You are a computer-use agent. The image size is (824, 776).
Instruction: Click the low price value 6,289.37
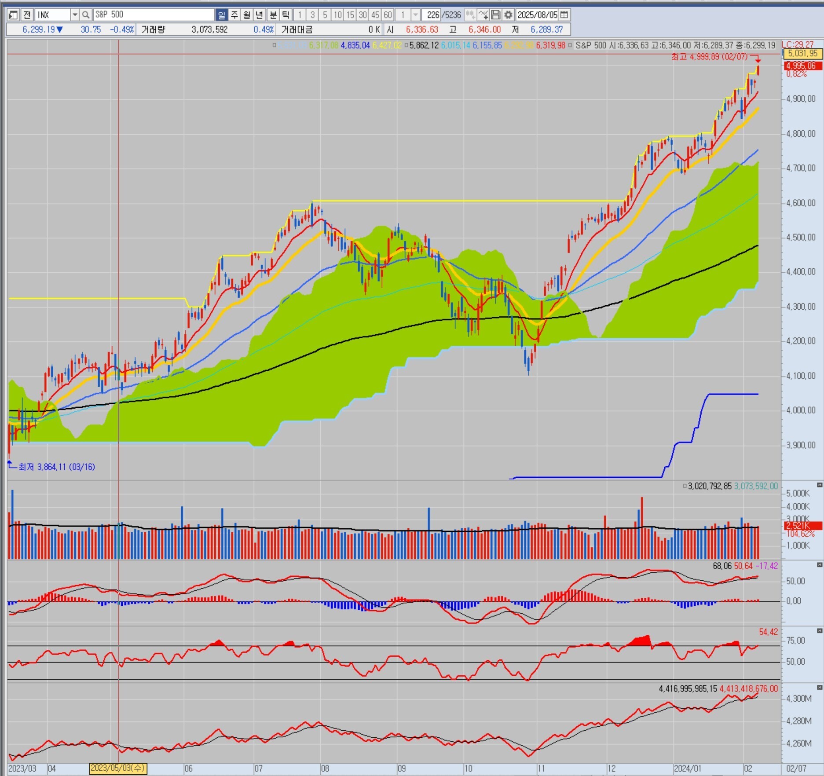tap(546, 29)
